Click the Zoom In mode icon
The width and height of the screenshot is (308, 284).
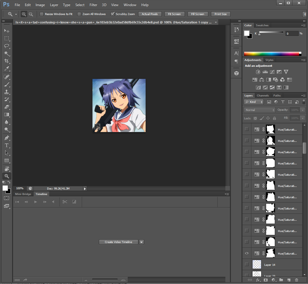24,14
